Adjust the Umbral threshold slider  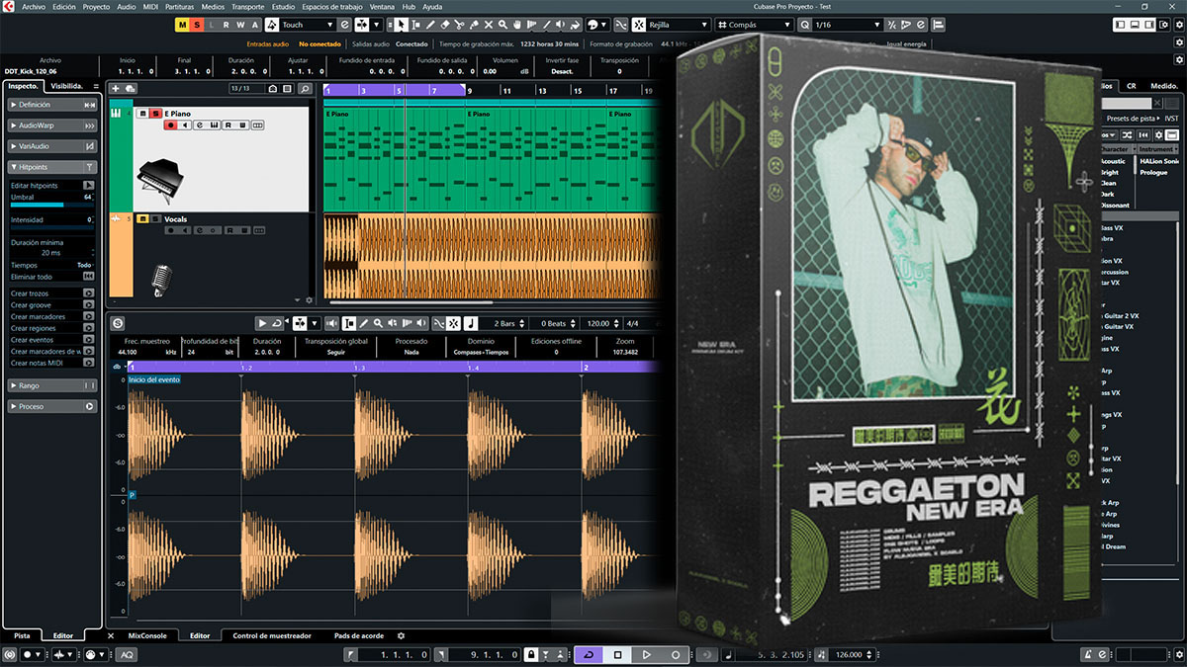tap(51, 206)
